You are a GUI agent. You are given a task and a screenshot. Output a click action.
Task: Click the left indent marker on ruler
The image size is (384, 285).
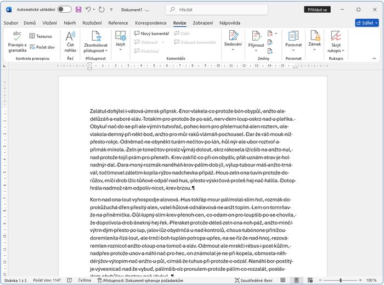89,66
